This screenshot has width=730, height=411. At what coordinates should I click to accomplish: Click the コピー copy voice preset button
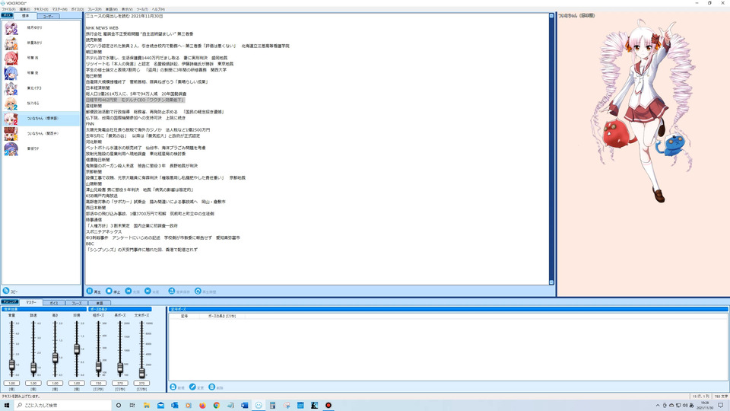click(10, 292)
